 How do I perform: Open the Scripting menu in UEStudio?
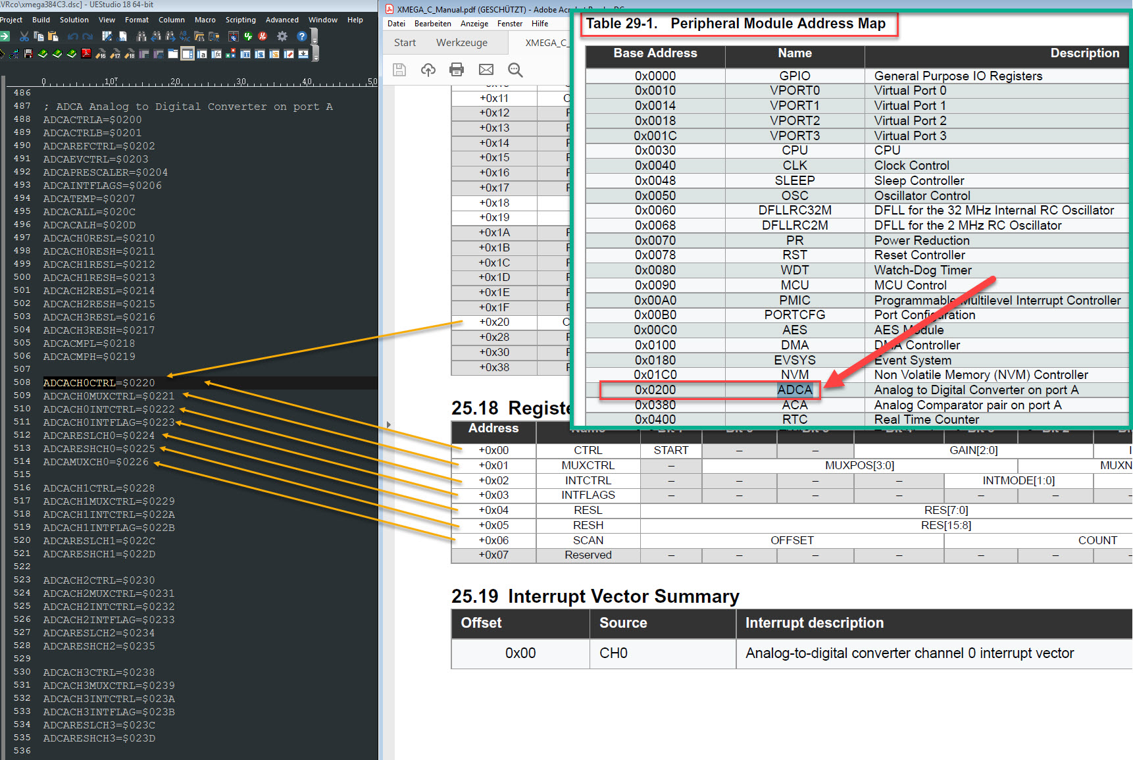pyautogui.click(x=241, y=20)
